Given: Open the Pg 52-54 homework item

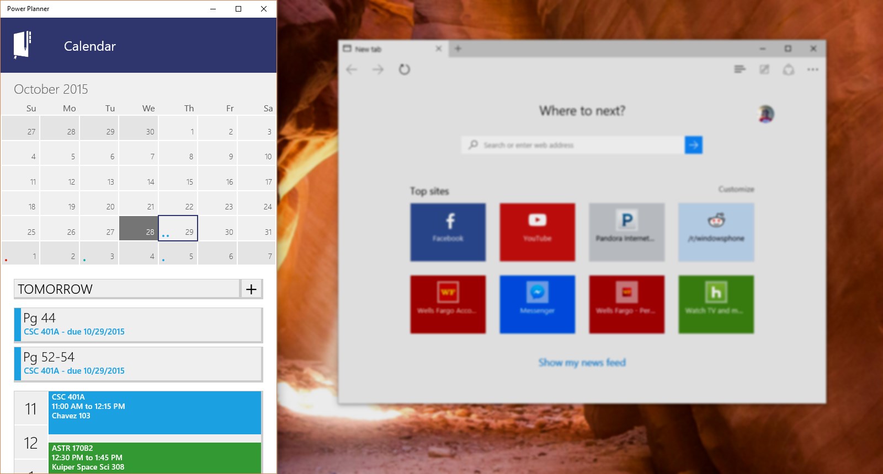Looking at the screenshot, I should tap(138, 364).
